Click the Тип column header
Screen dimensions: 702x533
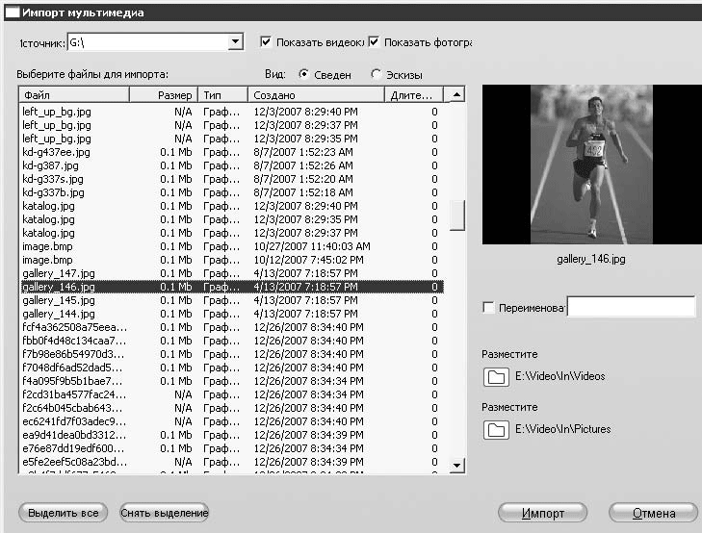coord(223,95)
